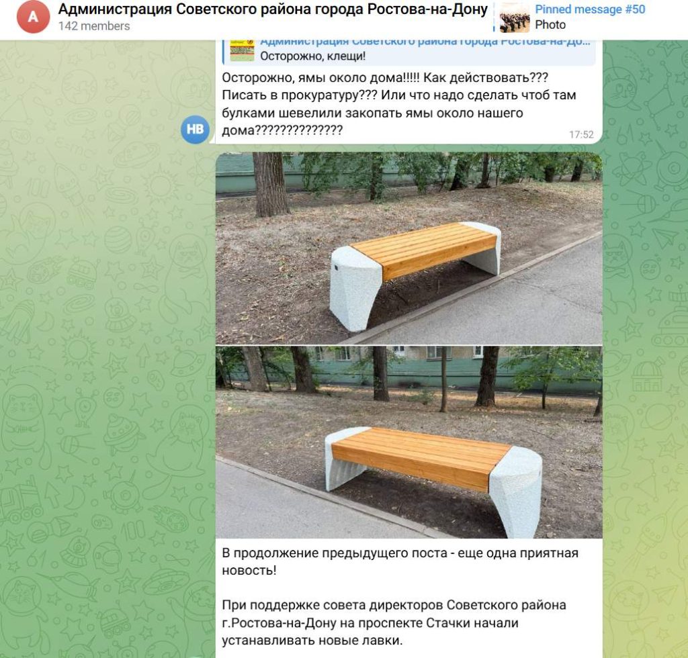Open the 142 members info
Viewport: 688px width, 658px height.
pos(94,26)
